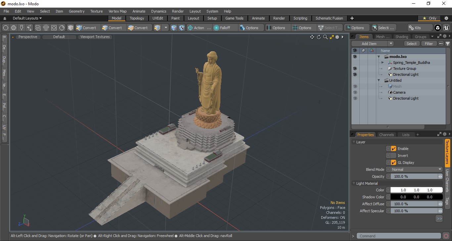Open Add Item dropdown arrow
The image size is (452, 241).
coord(391,44)
